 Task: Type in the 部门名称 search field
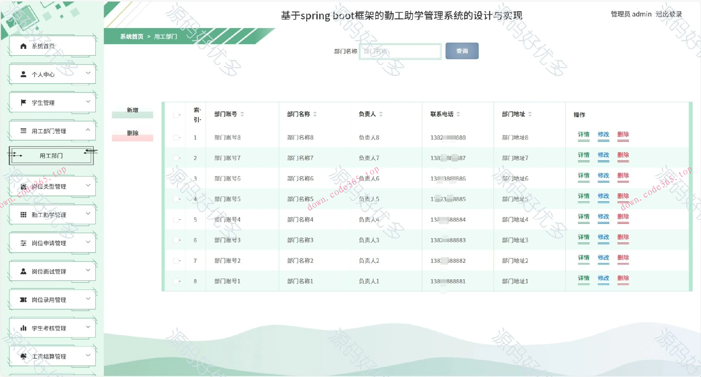pos(400,51)
